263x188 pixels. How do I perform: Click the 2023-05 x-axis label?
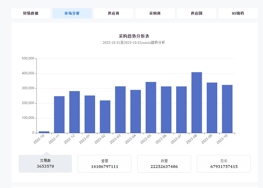(146, 139)
